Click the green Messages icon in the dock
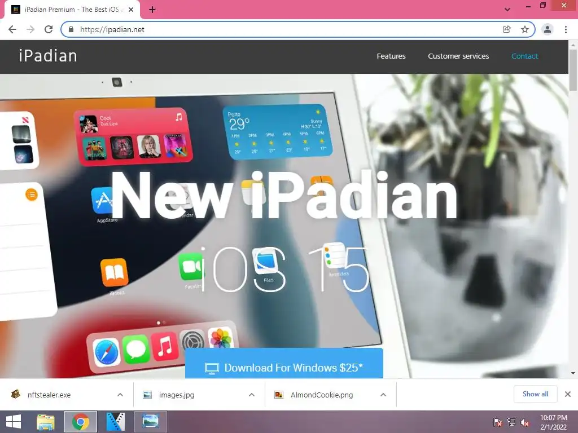 [x=135, y=348]
